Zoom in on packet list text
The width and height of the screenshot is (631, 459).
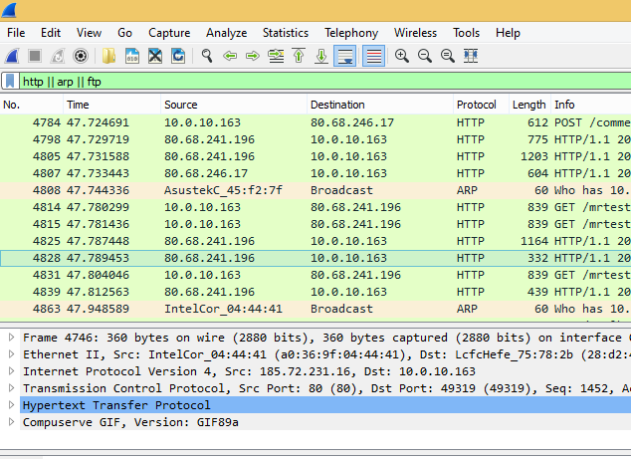coord(402,56)
